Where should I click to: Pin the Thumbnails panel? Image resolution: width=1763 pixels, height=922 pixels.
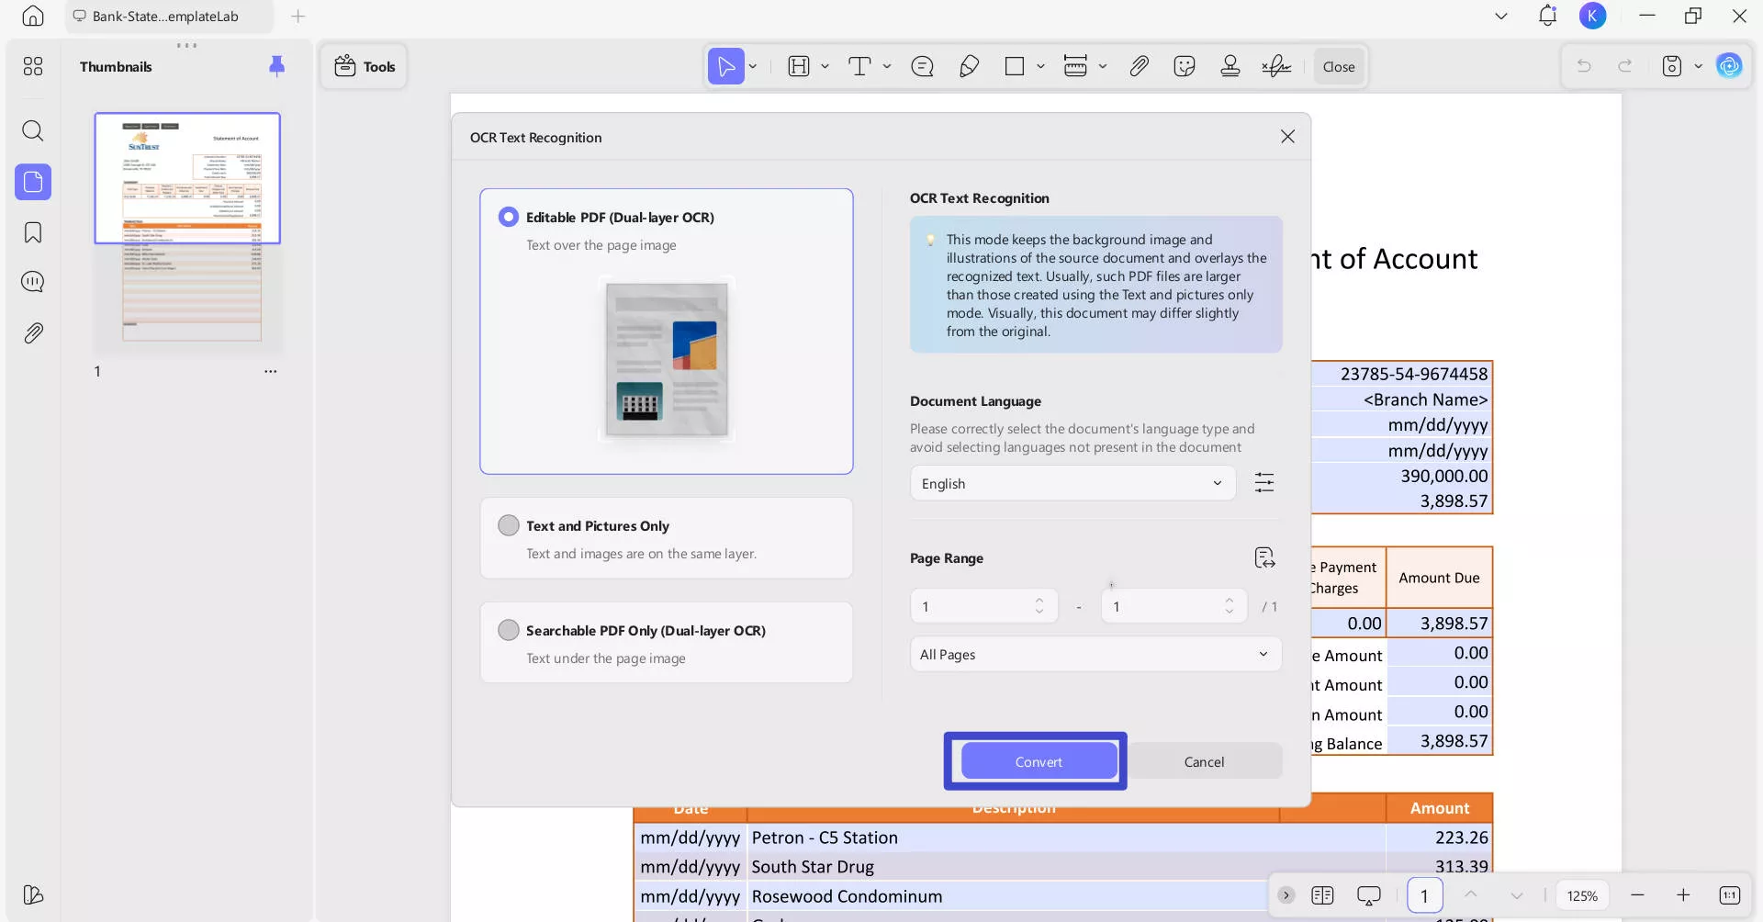point(276,66)
